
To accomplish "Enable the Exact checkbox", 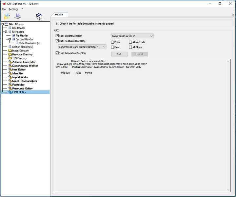I will tap(112, 47).
